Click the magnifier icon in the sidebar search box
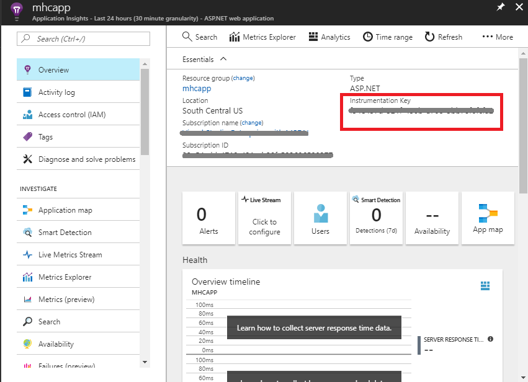 [25, 38]
